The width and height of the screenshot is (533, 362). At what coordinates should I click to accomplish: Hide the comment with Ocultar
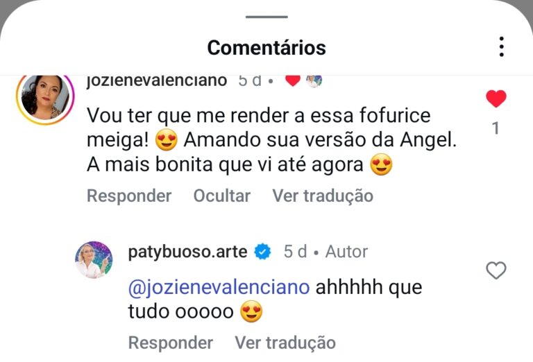tap(222, 196)
